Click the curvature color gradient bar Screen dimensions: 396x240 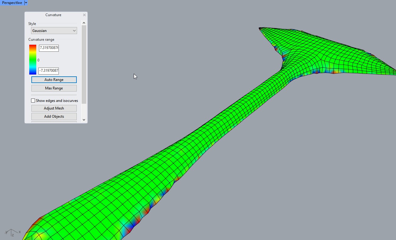(x=33, y=60)
